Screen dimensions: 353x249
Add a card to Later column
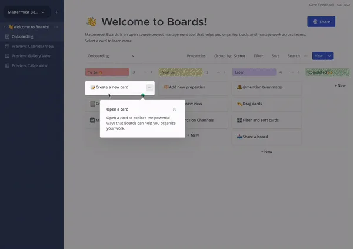click(x=298, y=72)
